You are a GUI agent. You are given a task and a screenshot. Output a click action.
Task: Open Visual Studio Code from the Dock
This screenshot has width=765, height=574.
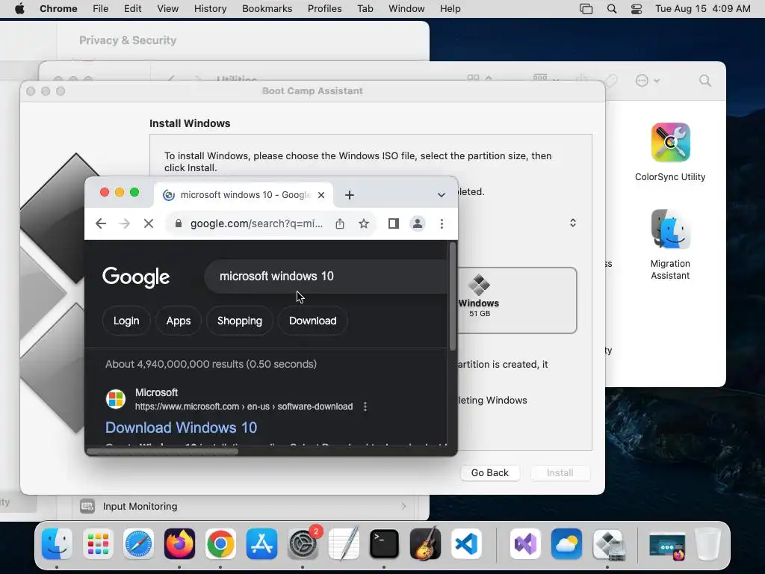[466, 544]
